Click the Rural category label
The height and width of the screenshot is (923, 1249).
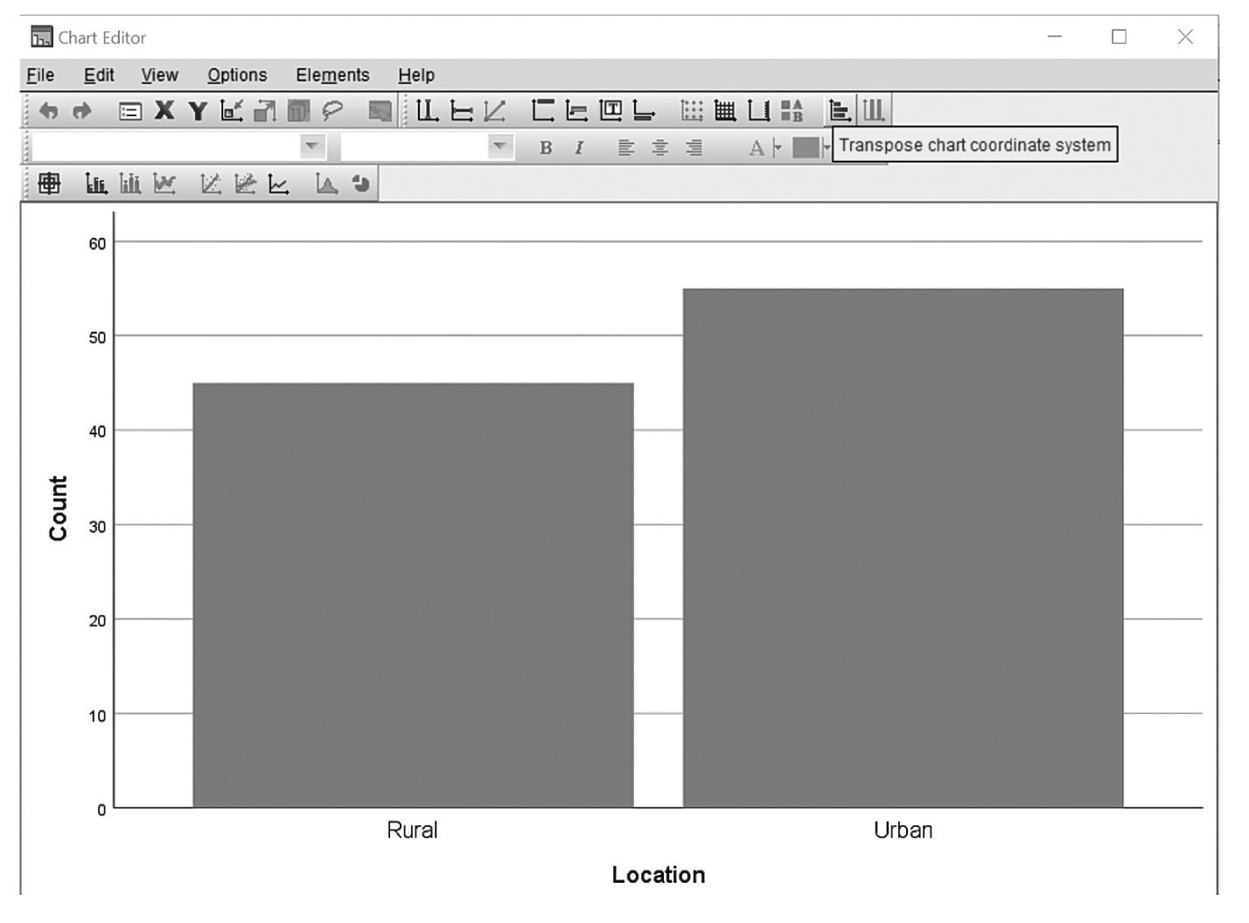412,830
